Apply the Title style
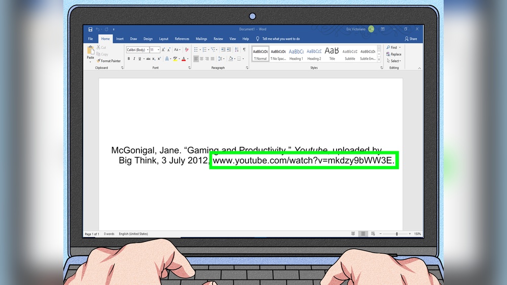 pos(332,54)
